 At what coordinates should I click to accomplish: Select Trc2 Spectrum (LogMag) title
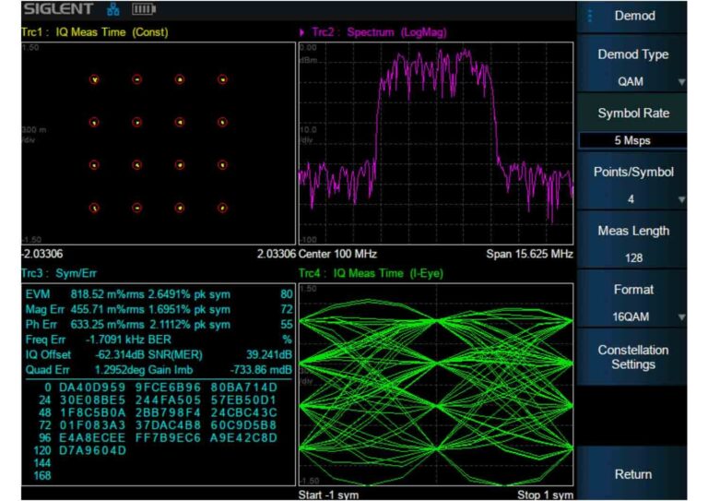[x=379, y=32]
